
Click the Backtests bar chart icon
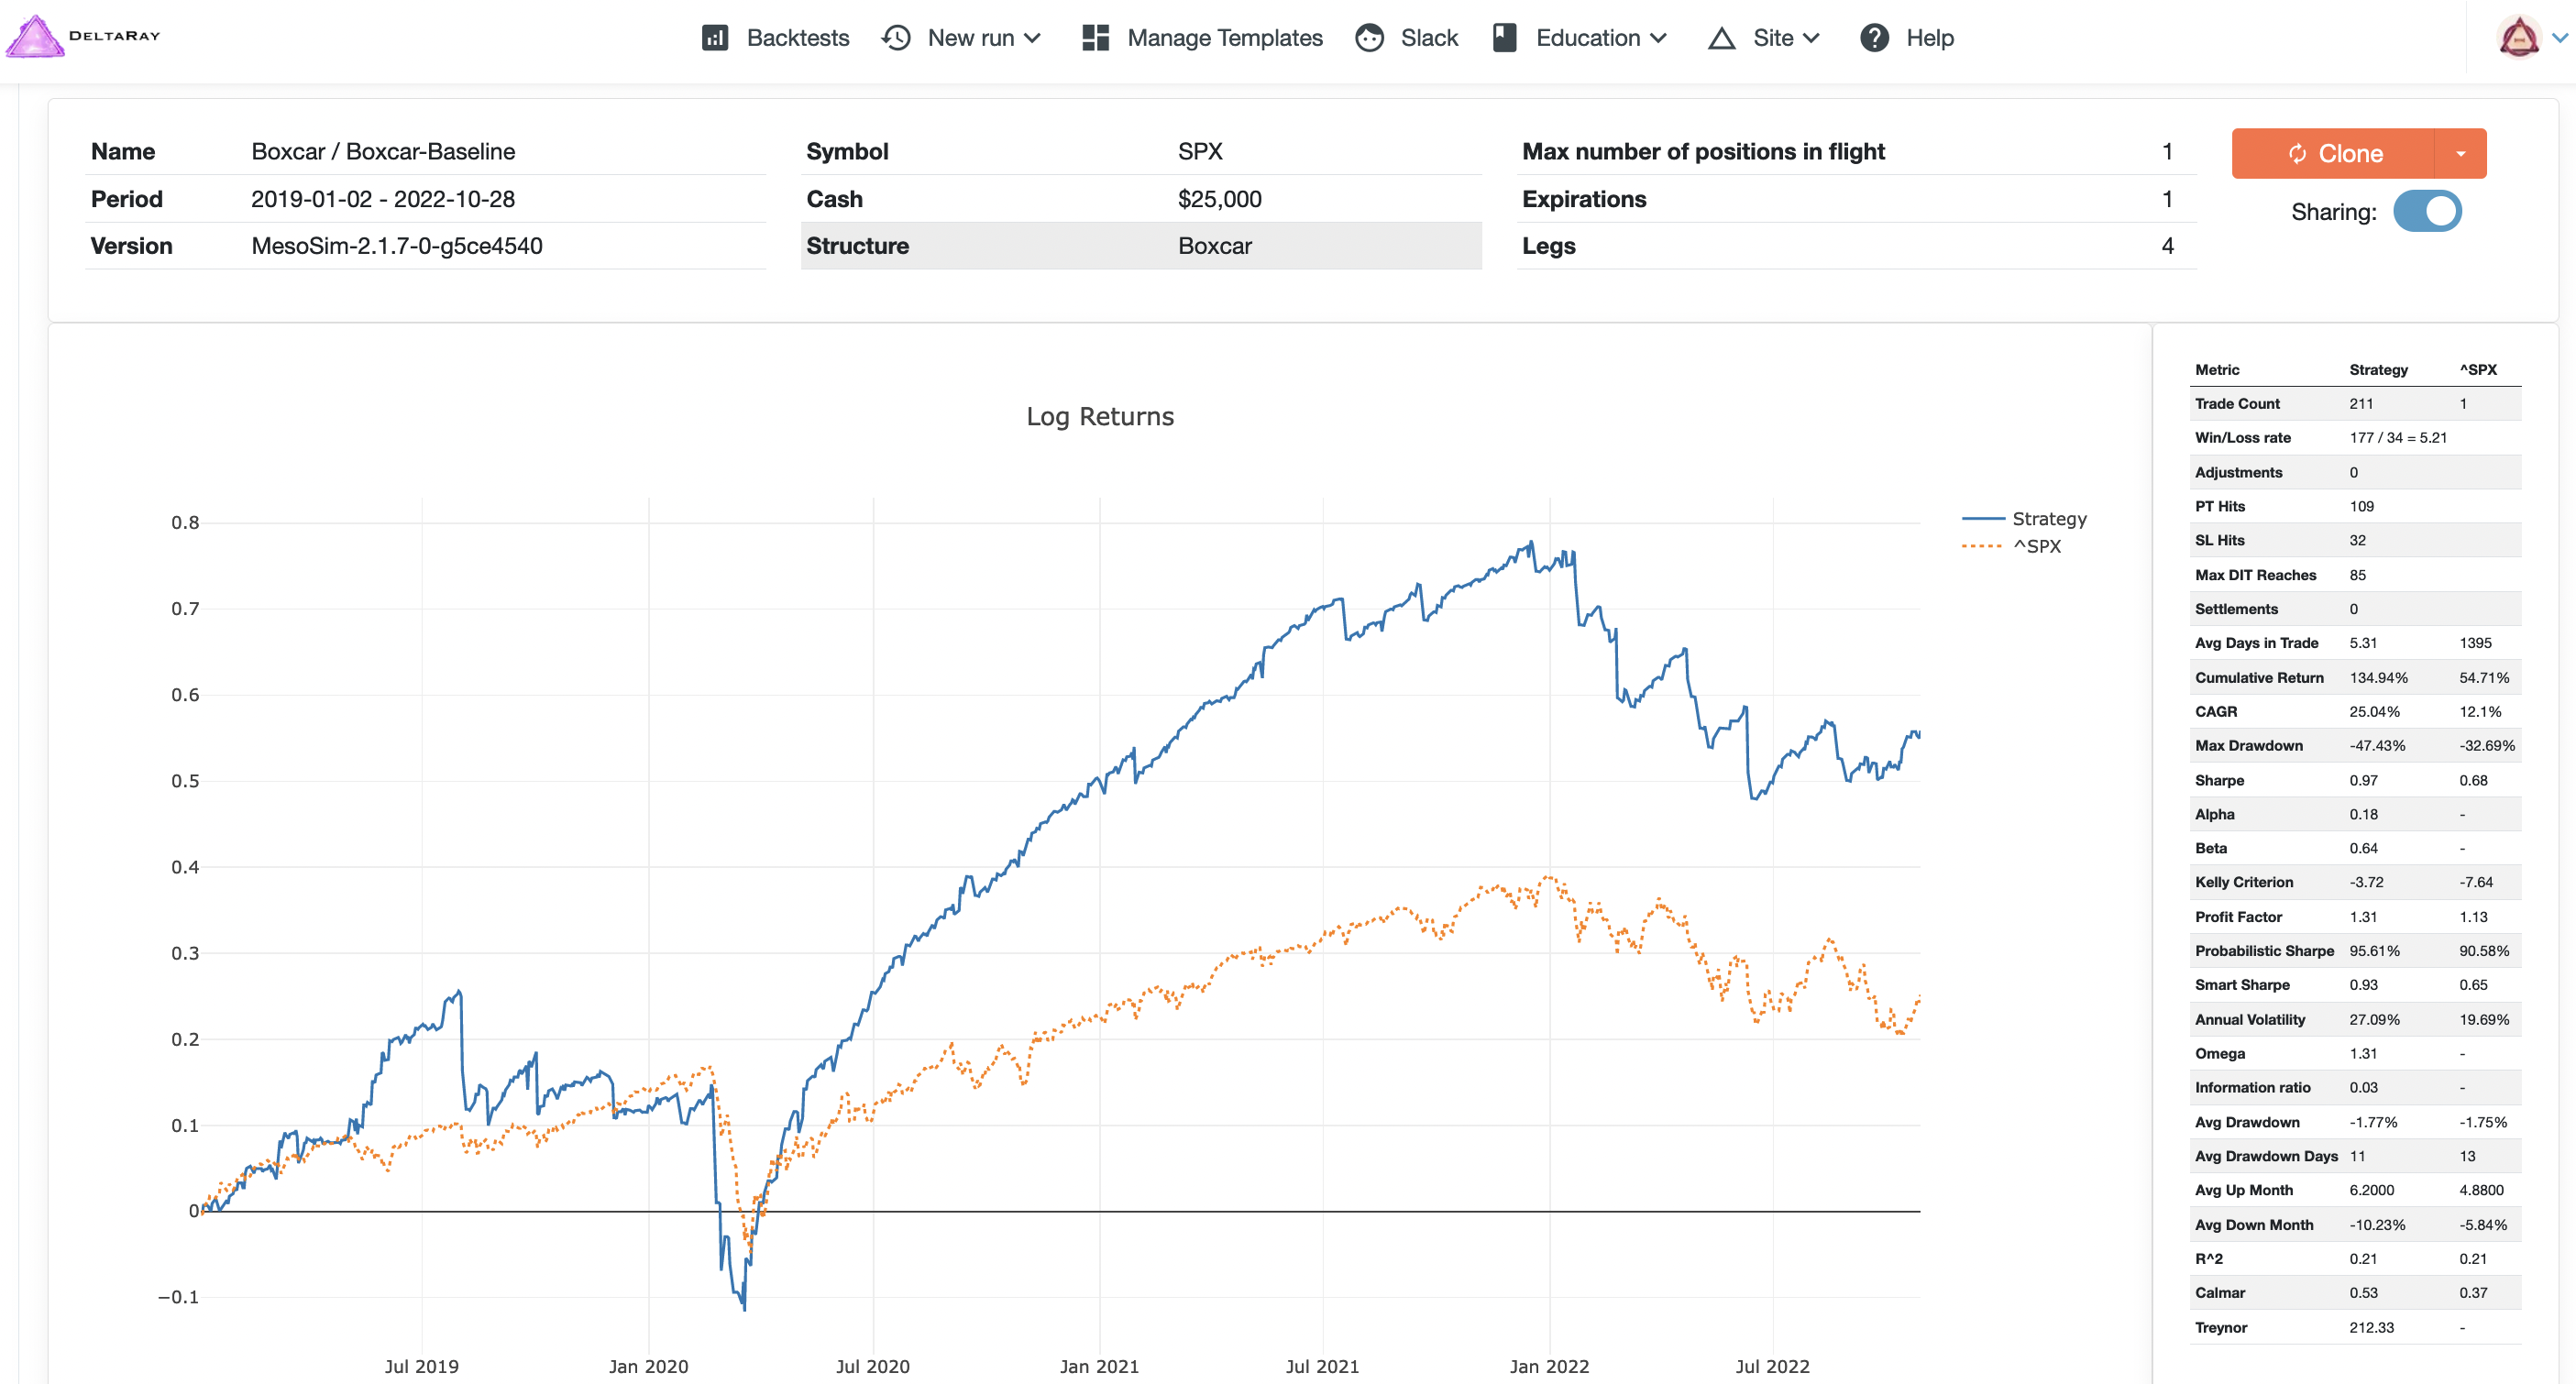coord(715,38)
